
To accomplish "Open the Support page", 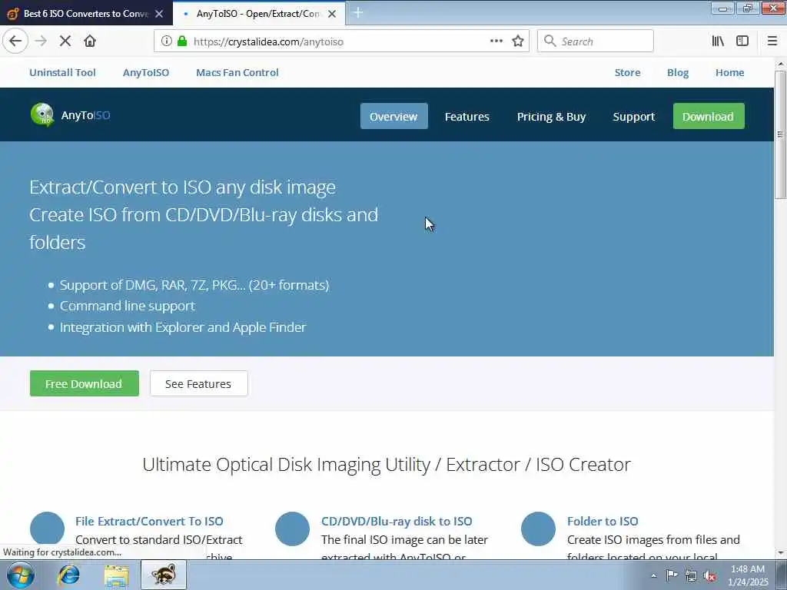I will pyautogui.click(x=633, y=117).
